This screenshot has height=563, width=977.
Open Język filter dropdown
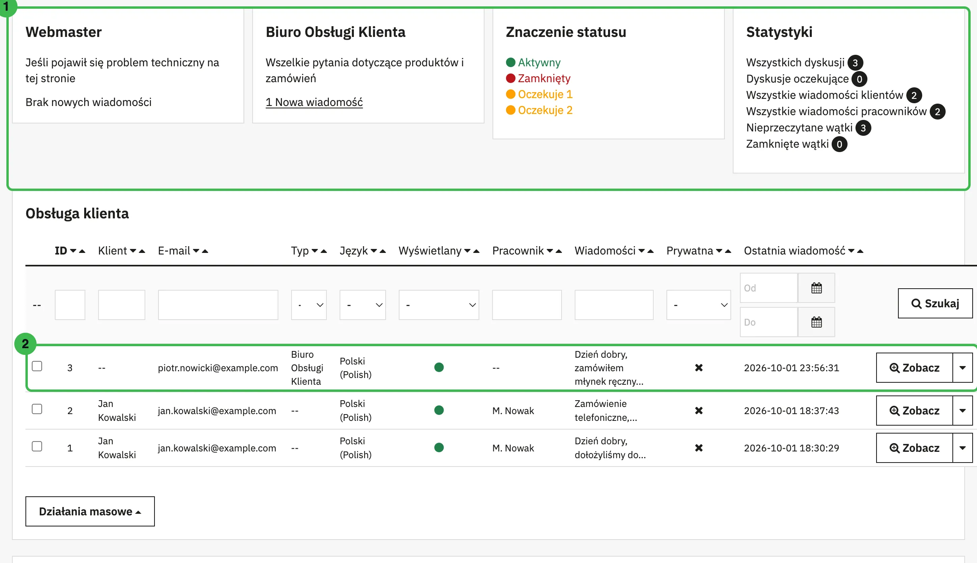tap(363, 305)
